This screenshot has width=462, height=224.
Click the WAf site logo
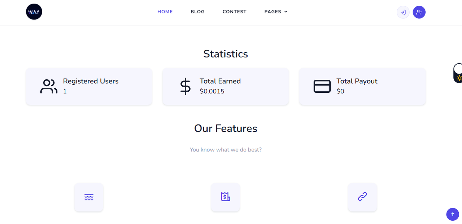pos(34,12)
